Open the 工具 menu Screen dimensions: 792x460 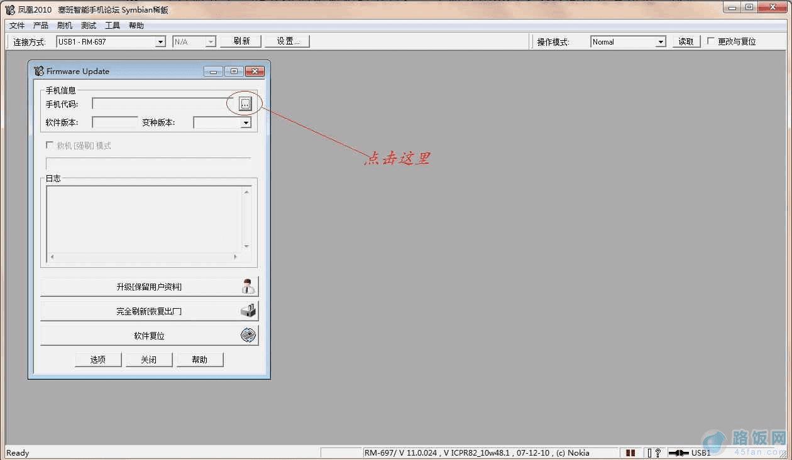coord(113,26)
